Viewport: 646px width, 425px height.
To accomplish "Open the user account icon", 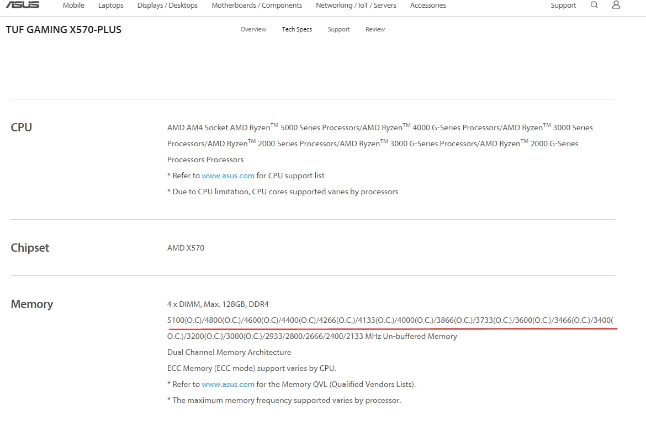I will (x=616, y=4).
